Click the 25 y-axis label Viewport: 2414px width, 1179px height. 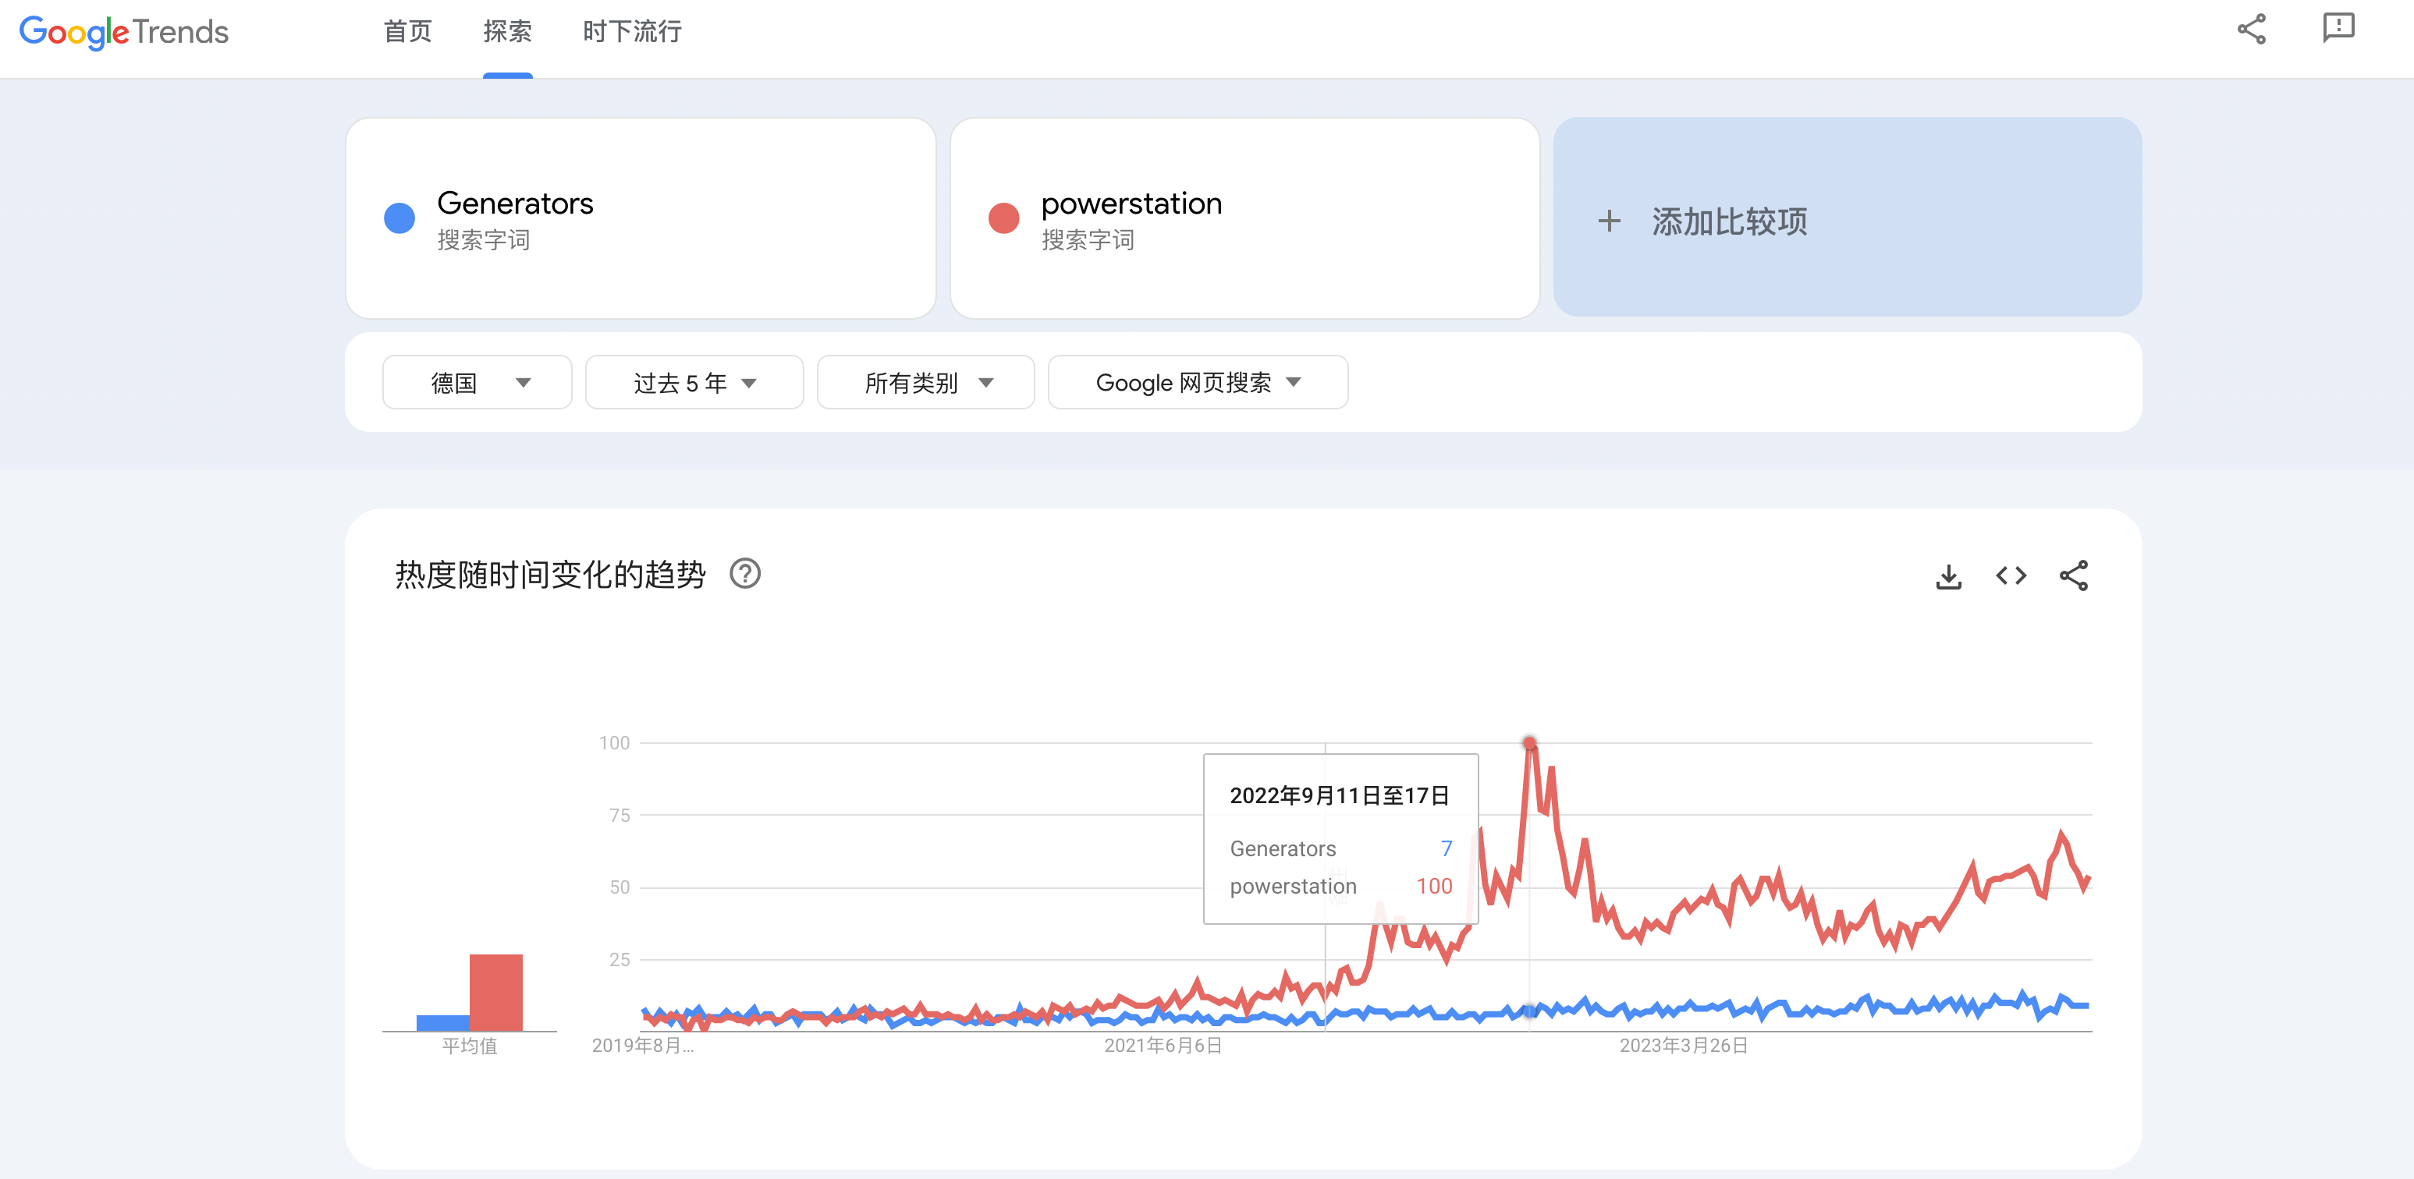(619, 960)
